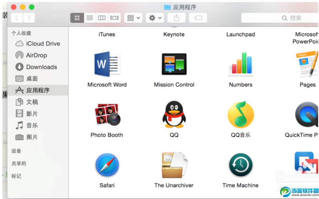Select 应用程序 in the sidebar
Image resolution: width=319 pixels, height=199 pixels.
click(38, 90)
